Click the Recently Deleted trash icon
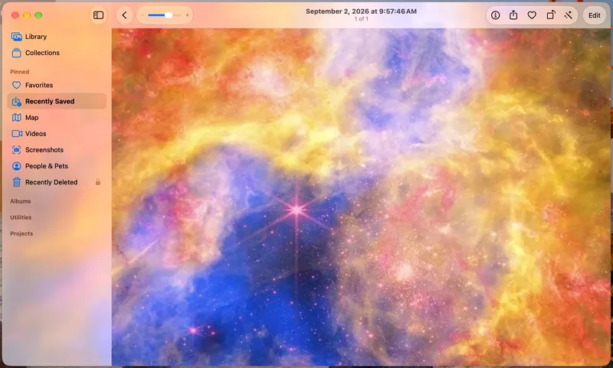This screenshot has height=368, width=613. click(16, 182)
